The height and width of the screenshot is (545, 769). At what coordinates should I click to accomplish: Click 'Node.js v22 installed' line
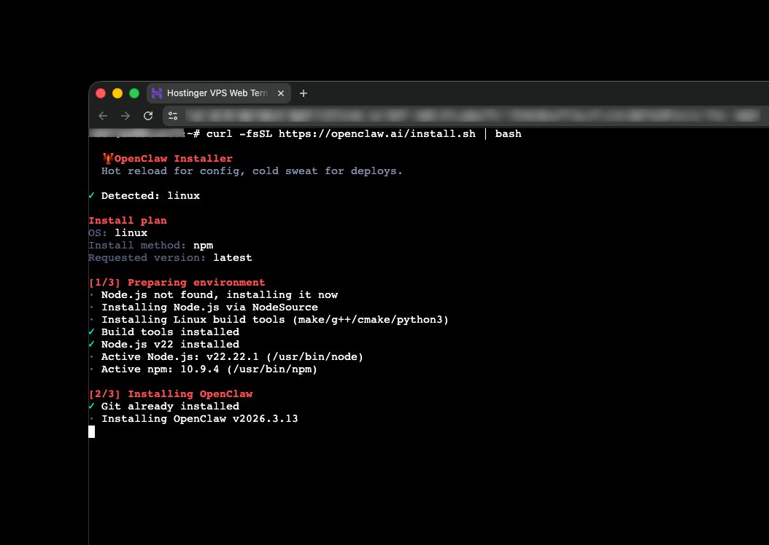tap(164, 344)
